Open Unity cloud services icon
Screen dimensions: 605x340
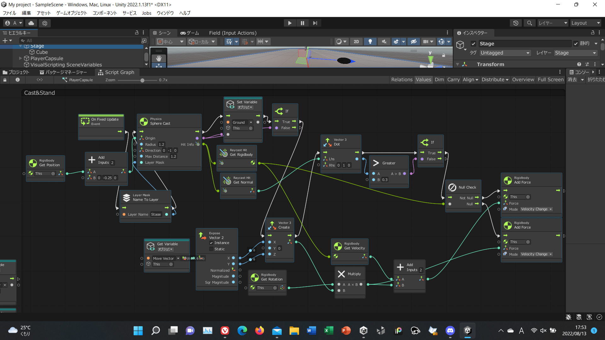click(x=31, y=23)
